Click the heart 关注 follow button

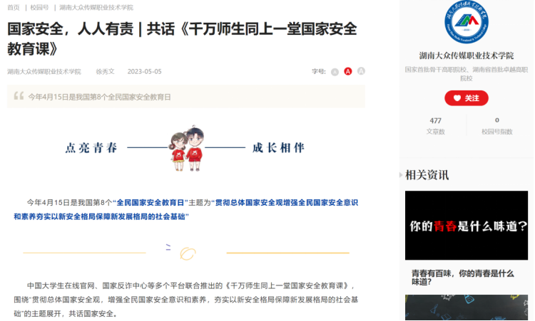(466, 98)
